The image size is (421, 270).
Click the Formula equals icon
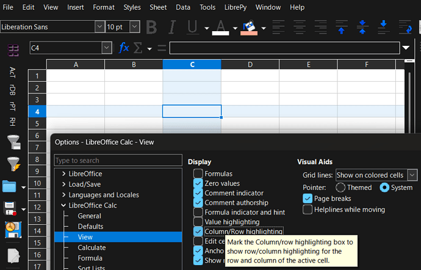162,48
